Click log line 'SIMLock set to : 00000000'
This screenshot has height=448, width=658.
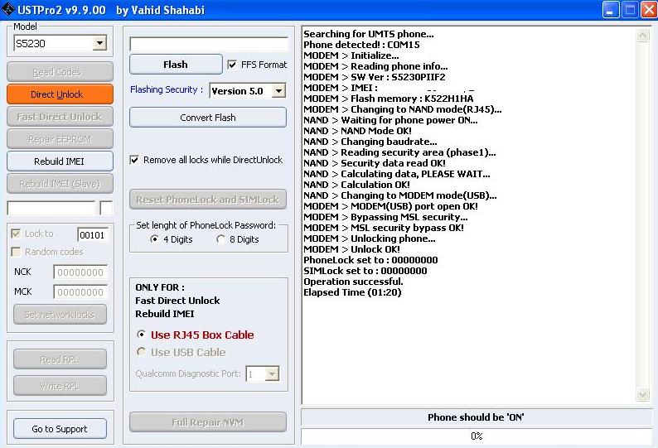point(365,271)
